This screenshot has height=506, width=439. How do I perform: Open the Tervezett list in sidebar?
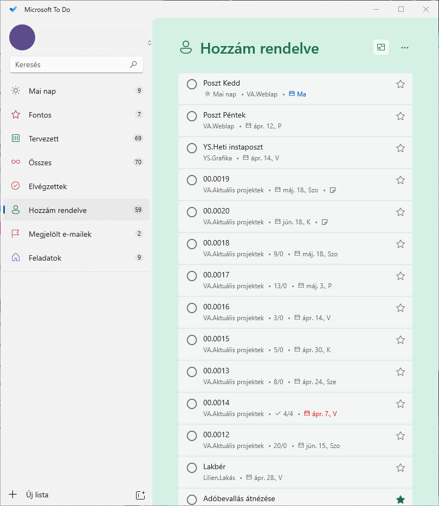click(x=44, y=139)
